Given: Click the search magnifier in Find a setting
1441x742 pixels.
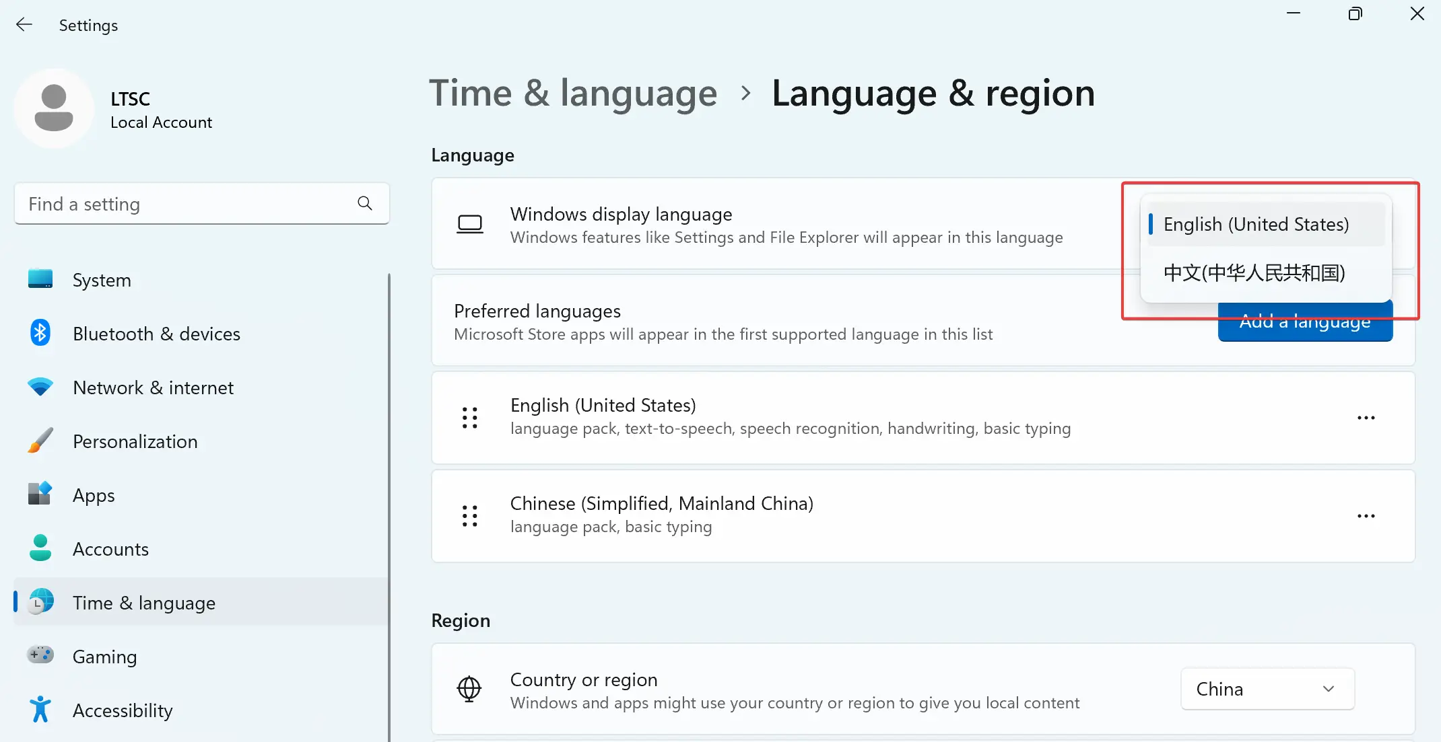Looking at the screenshot, I should [x=364, y=203].
